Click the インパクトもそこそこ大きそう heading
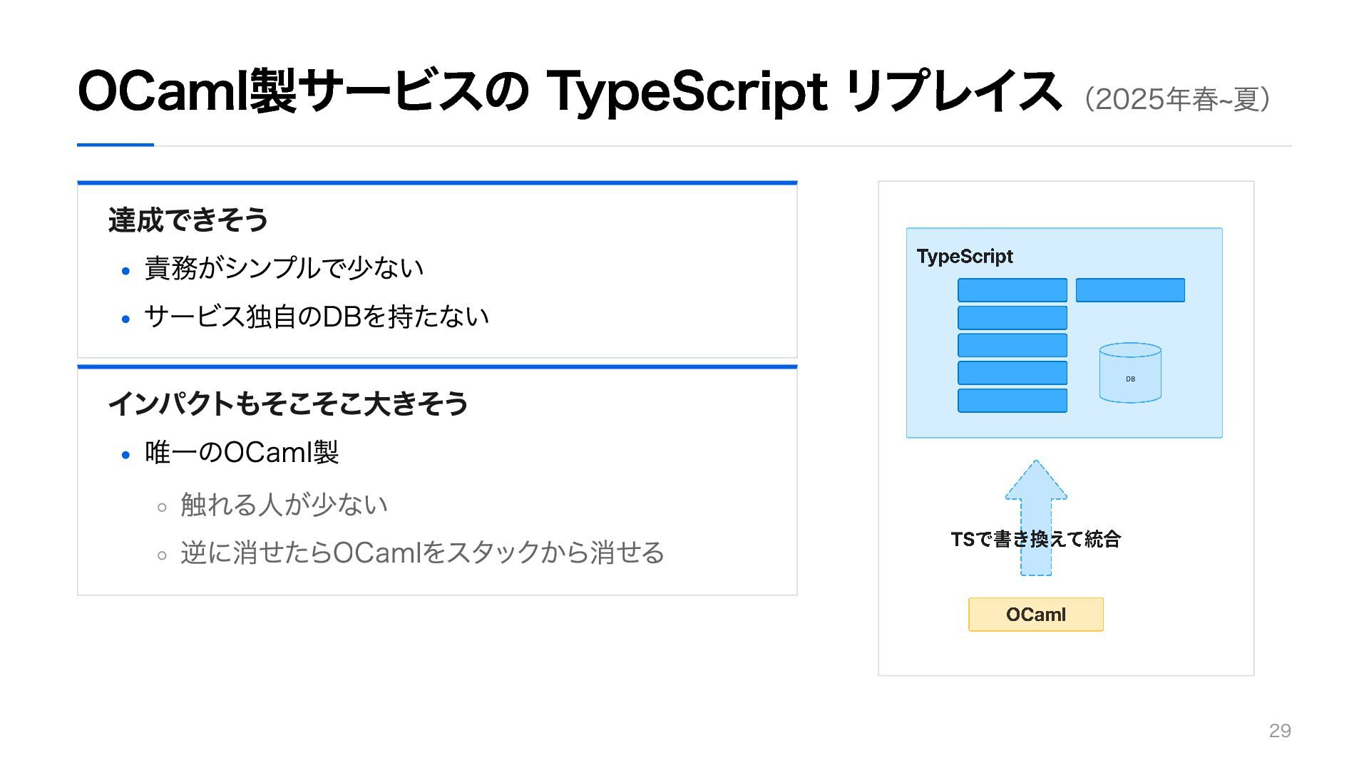Screen dimensions: 1369x770 click(288, 404)
